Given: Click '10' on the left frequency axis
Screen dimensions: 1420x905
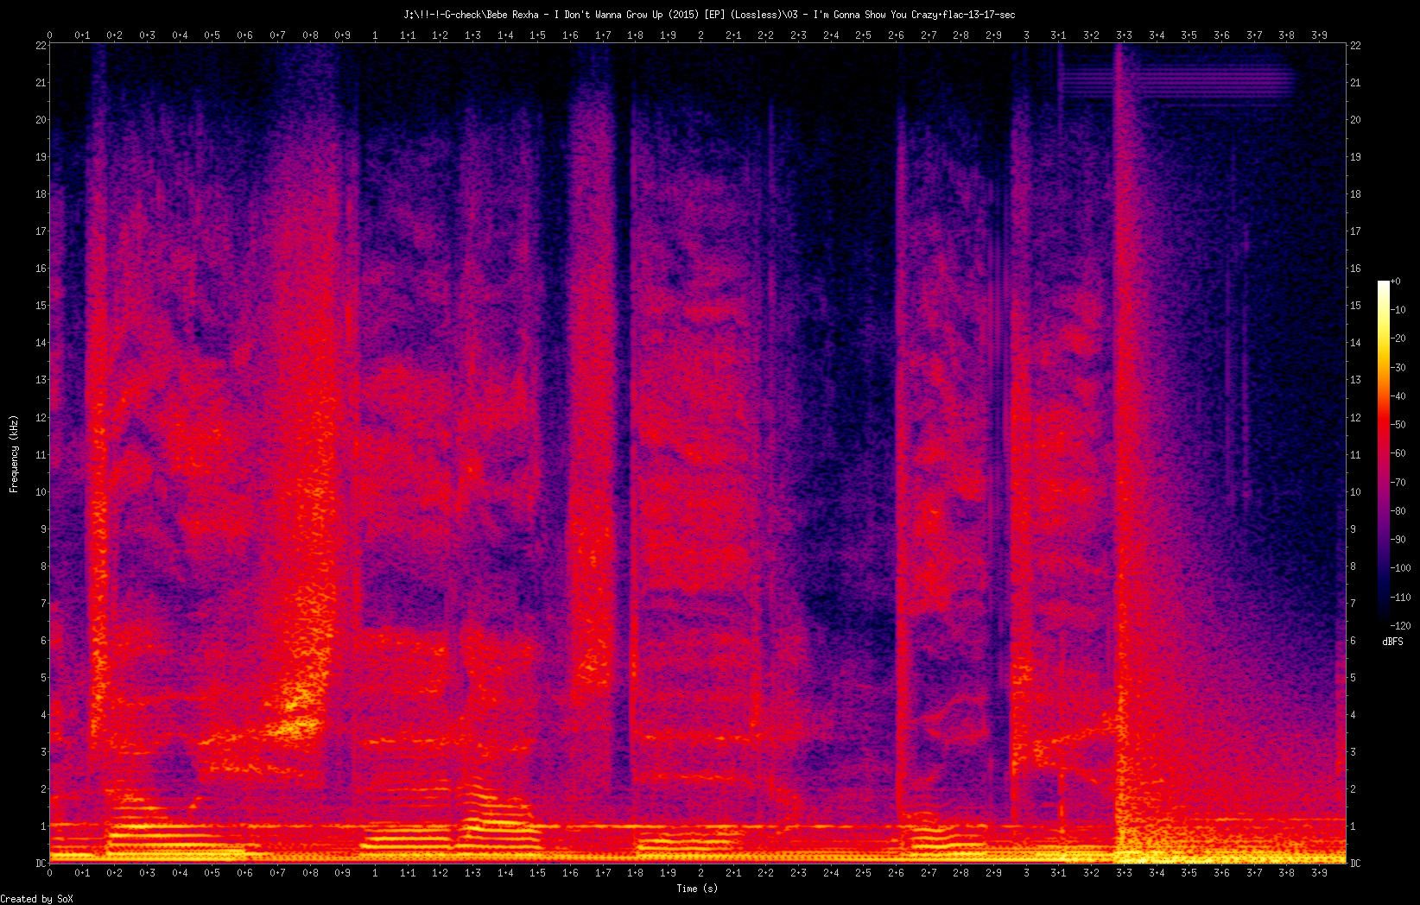Looking at the screenshot, I should tap(41, 492).
